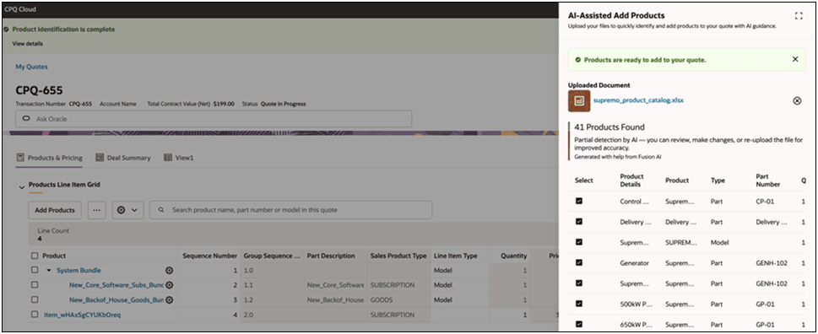The width and height of the screenshot is (818, 334).
Task: Open the System Bundle link
Action: pyautogui.click(x=79, y=271)
